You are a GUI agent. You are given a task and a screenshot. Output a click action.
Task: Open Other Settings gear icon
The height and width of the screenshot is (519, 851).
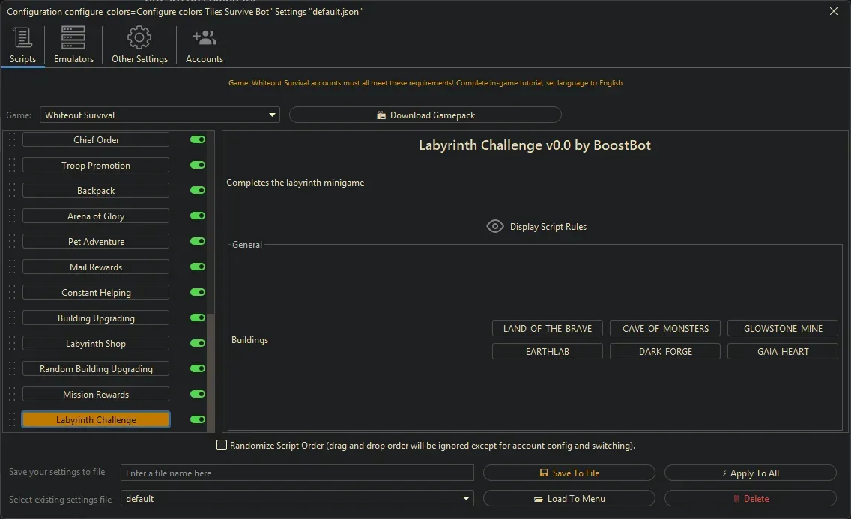pyautogui.click(x=139, y=38)
